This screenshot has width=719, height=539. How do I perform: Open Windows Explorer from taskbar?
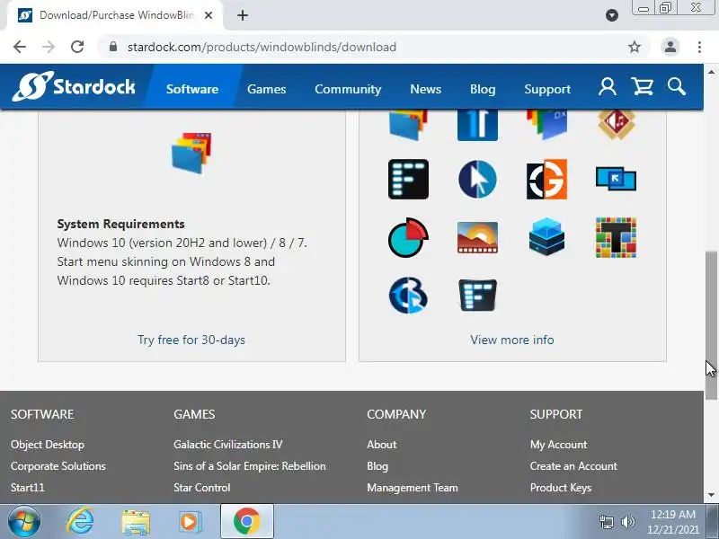[x=136, y=522]
